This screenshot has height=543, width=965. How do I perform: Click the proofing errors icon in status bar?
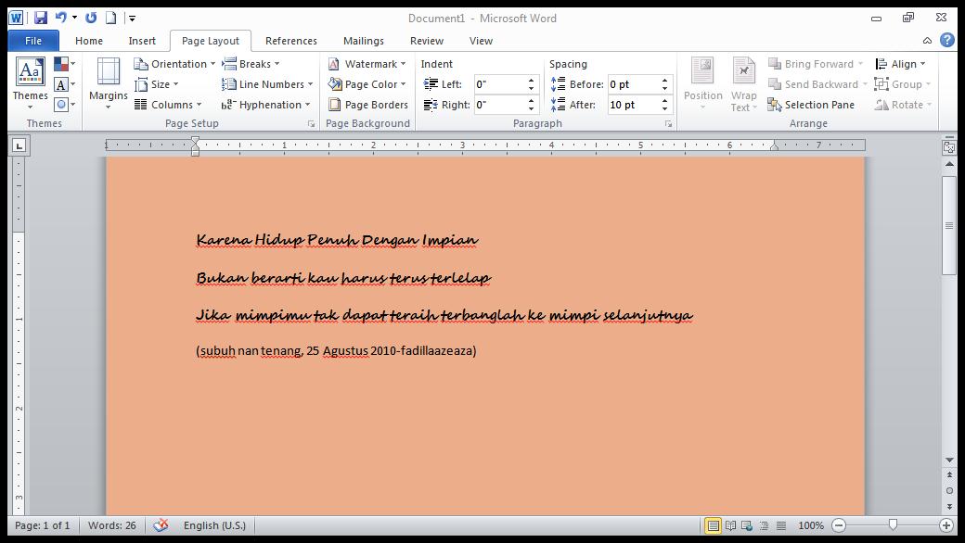pos(161,525)
